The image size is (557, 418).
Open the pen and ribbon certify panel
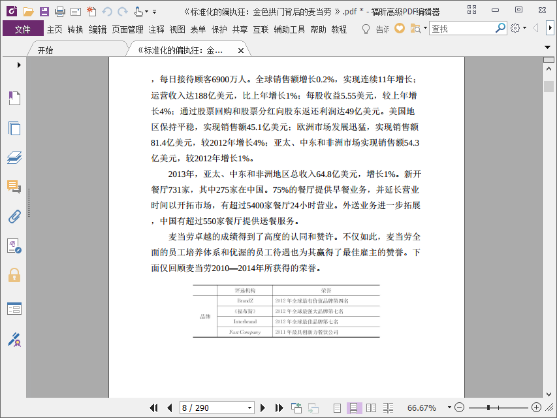14,340
